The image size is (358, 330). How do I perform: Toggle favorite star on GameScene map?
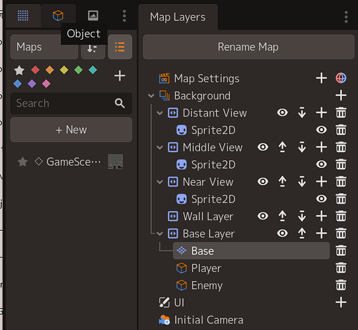coord(23,162)
